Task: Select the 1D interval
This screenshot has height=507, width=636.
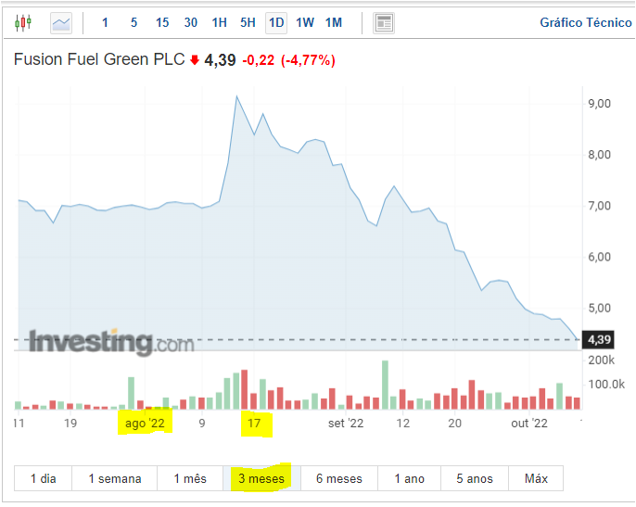Action: pos(276,23)
